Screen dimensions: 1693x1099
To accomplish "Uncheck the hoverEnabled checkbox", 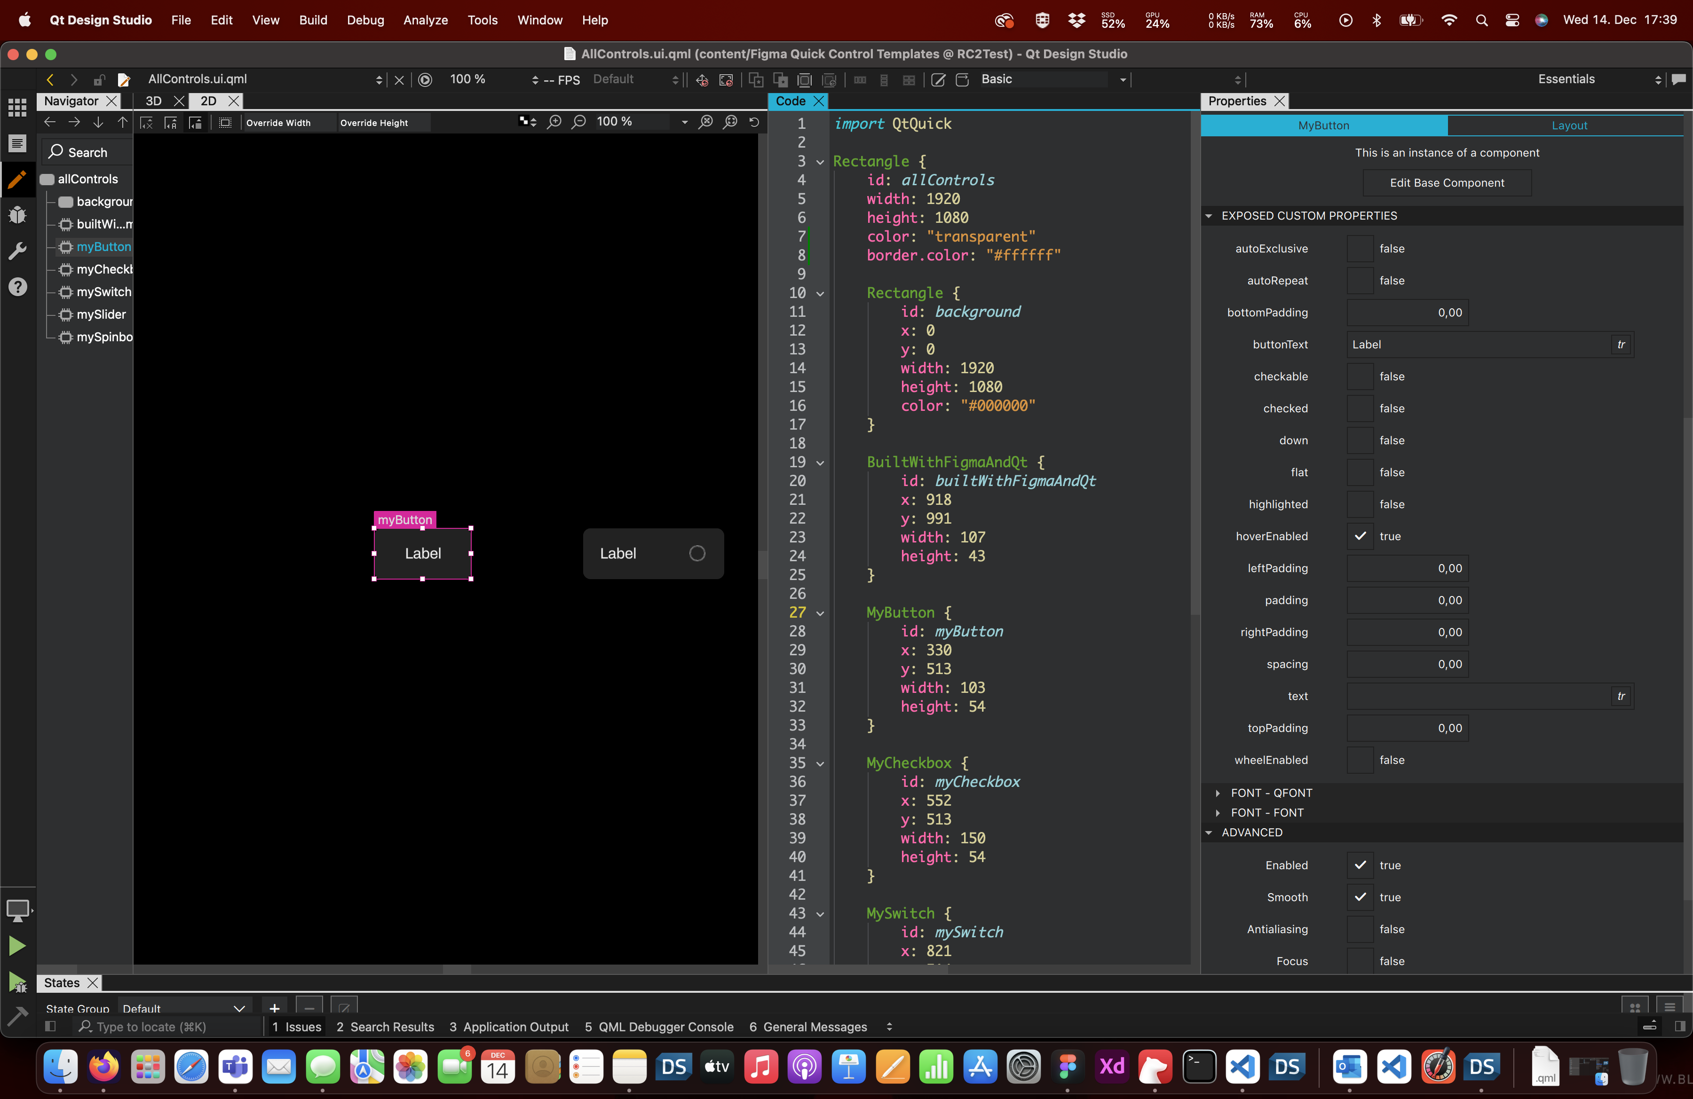I will [1360, 537].
